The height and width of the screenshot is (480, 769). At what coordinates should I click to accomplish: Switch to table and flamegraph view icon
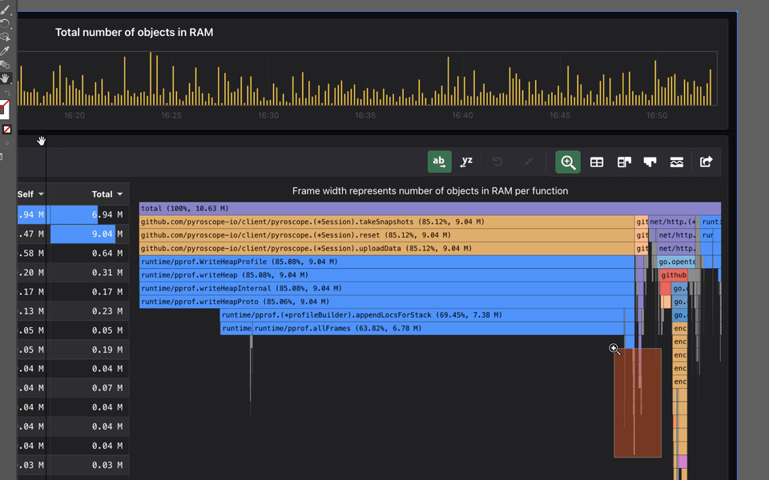point(624,162)
